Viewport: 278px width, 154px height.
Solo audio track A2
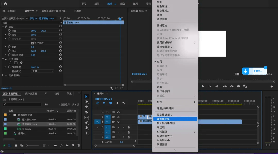tap(124, 132)
